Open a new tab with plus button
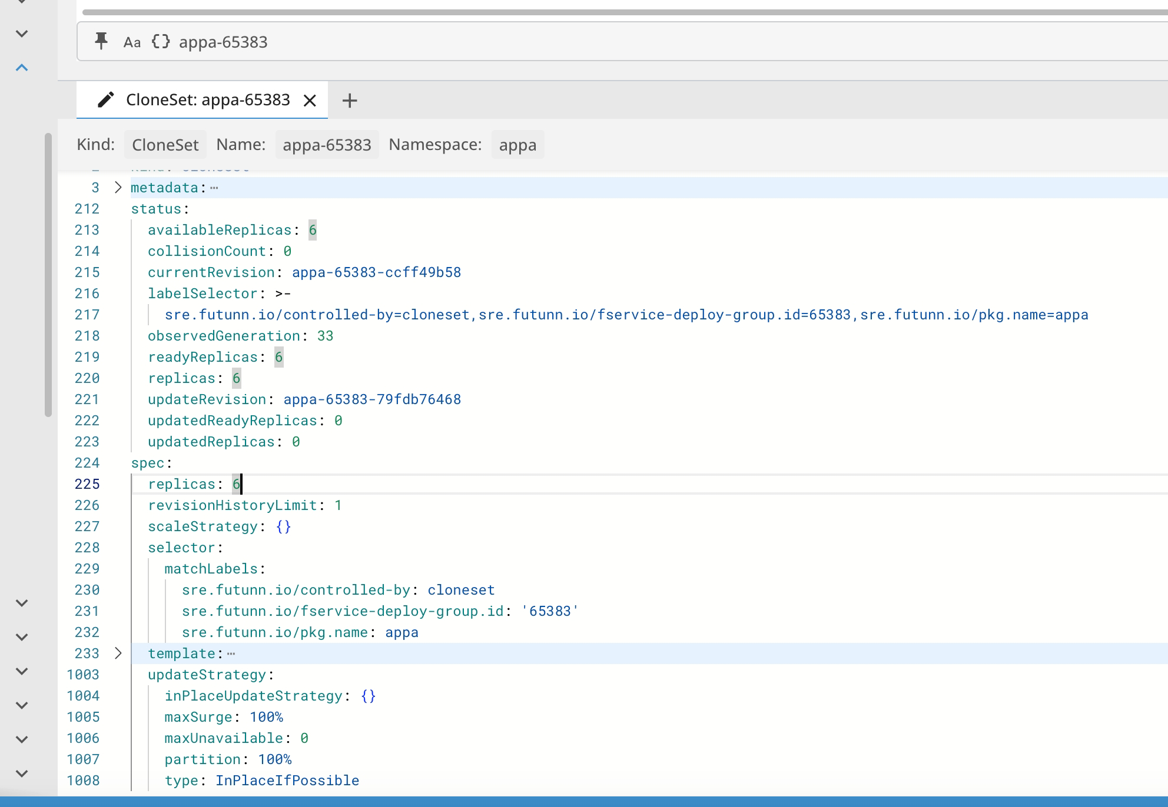 tap(350, 101)
